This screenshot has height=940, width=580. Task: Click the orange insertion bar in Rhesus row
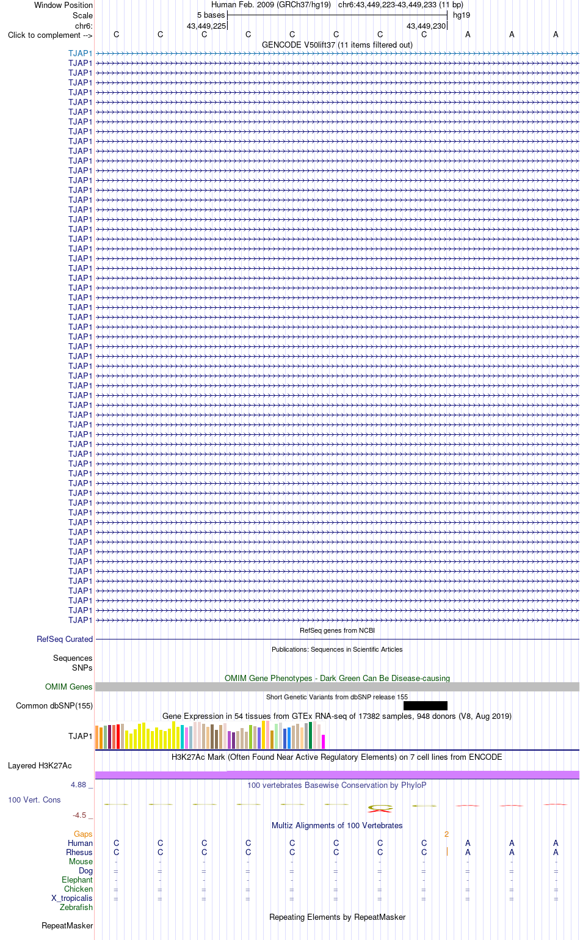coord(447,851)
